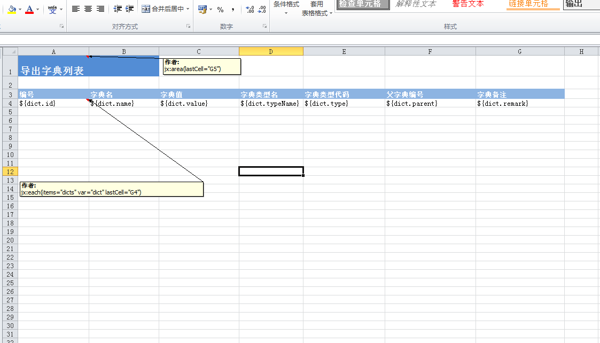Expand the font color dropdown arrow
600x343 pixels.
click(x=37, y=9)
